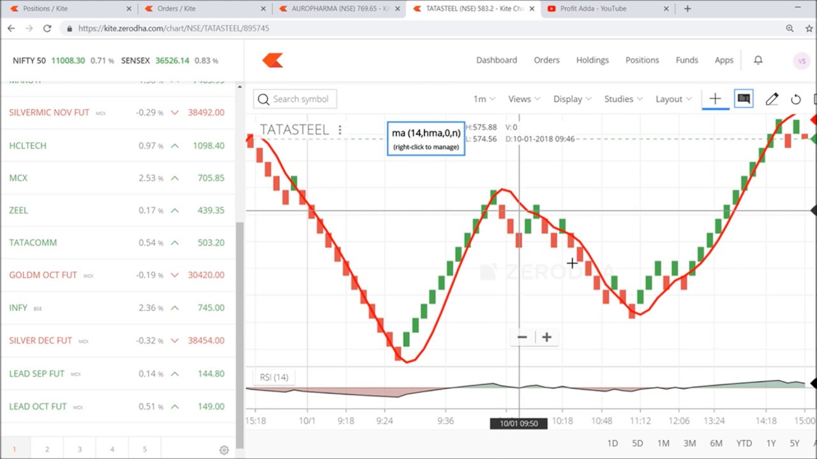Select SILVER DEC FUT row
Image resolution: width=817 pixels, height=459 pixels.
(x=118, y=340)
